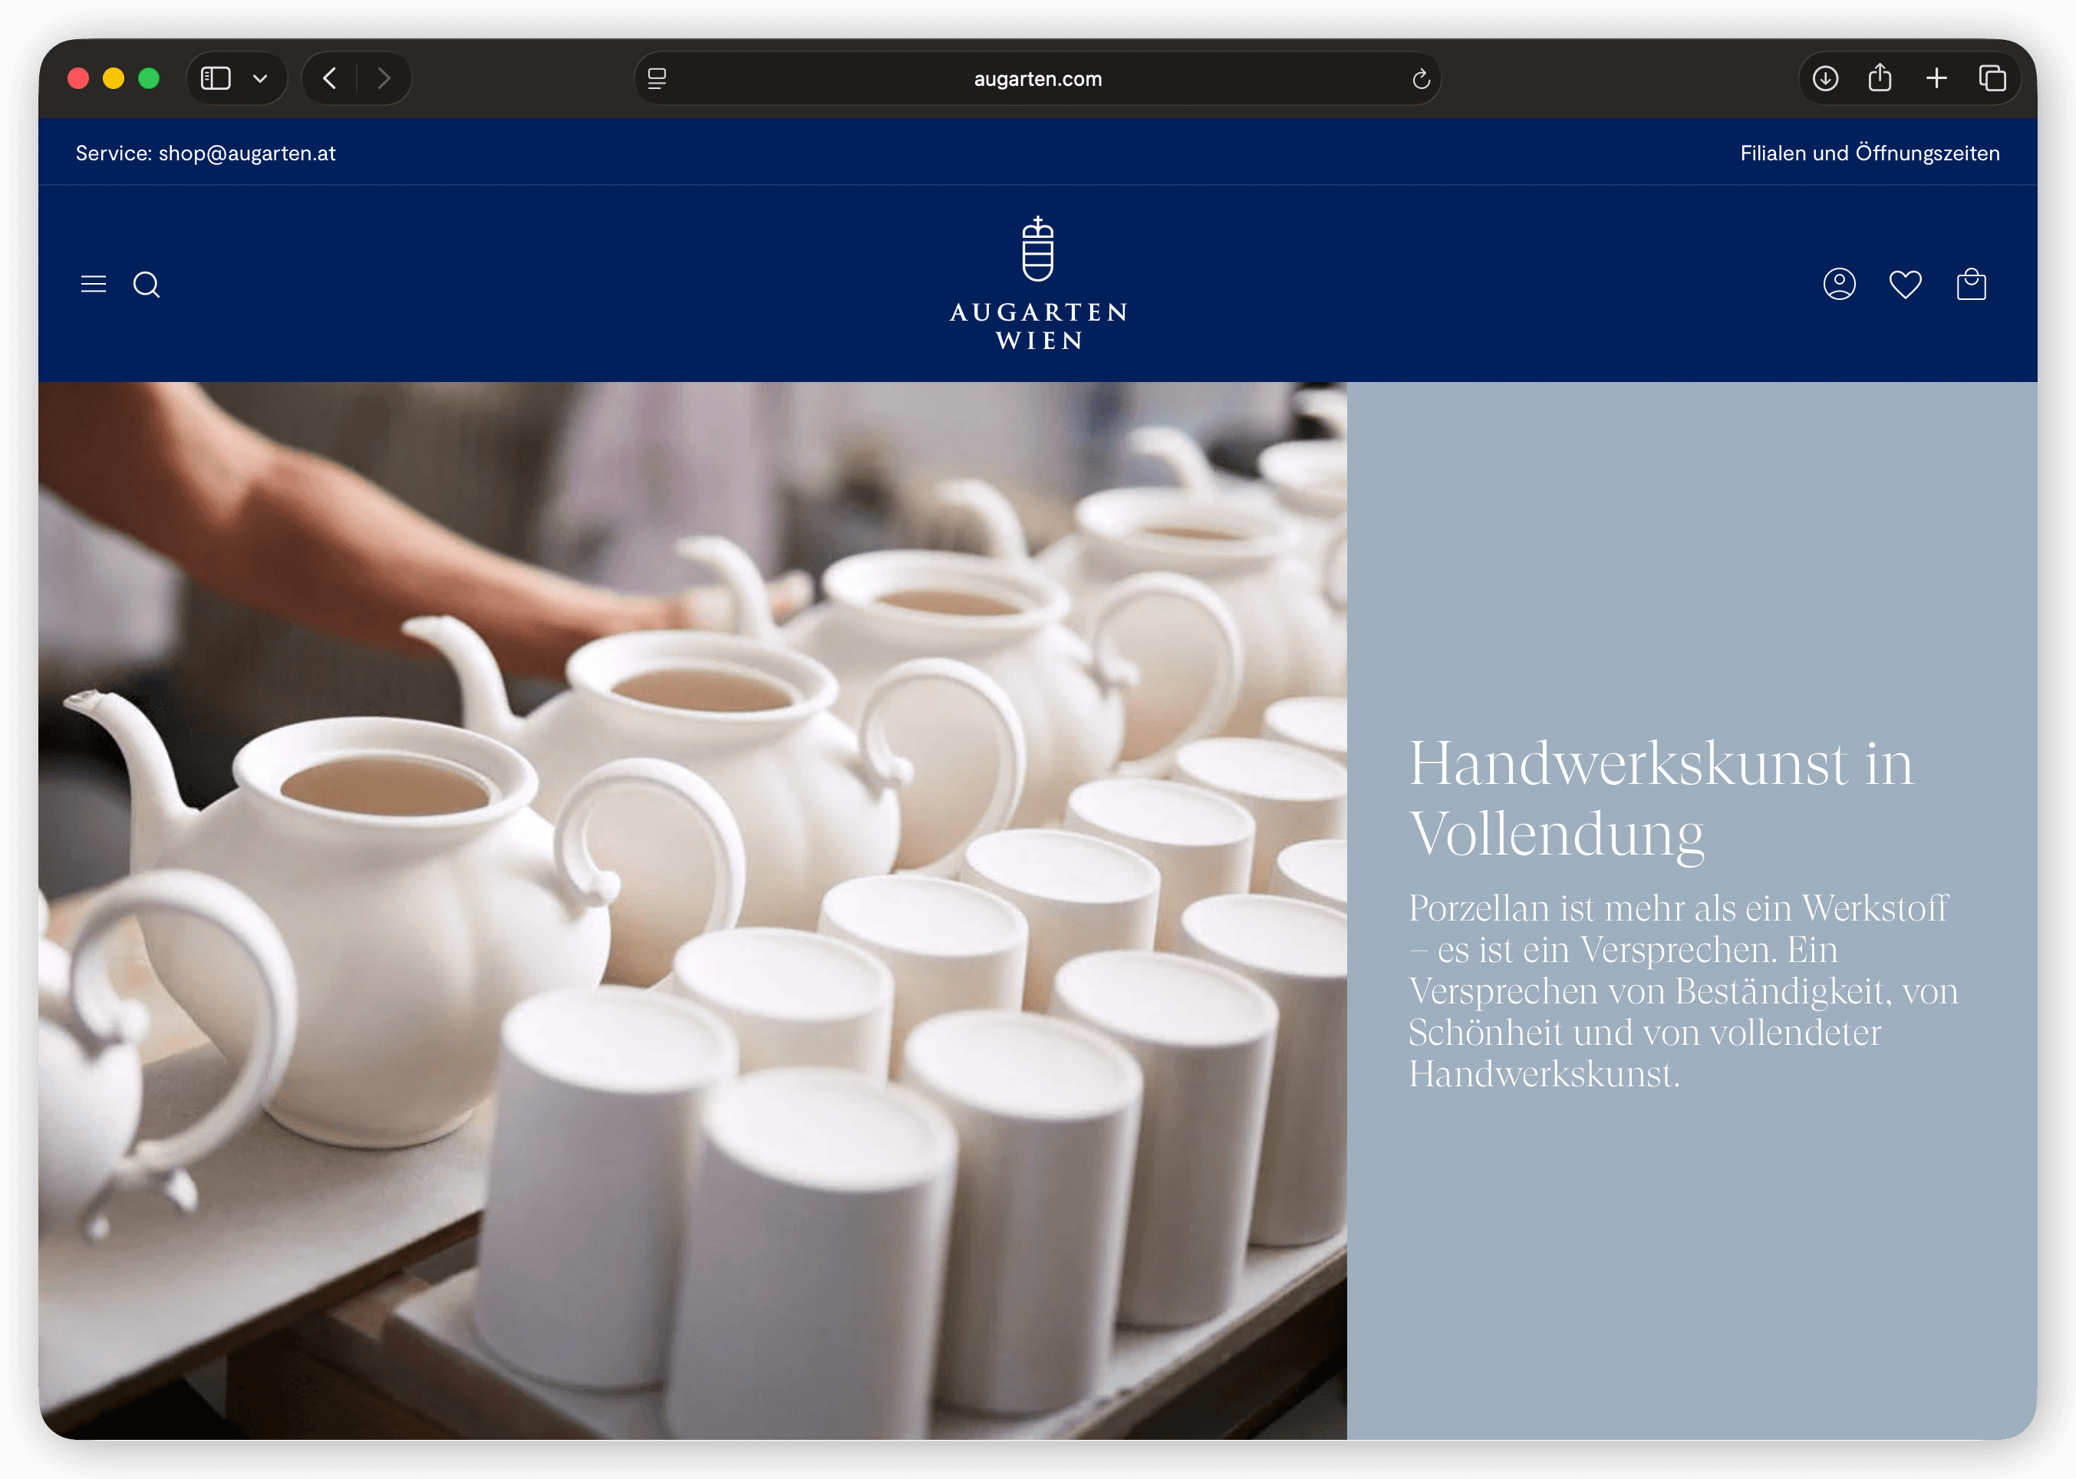This screenshot has height=1479, width=2076.
Task: Reload the augarten.com page
Action: [1420, 79]
